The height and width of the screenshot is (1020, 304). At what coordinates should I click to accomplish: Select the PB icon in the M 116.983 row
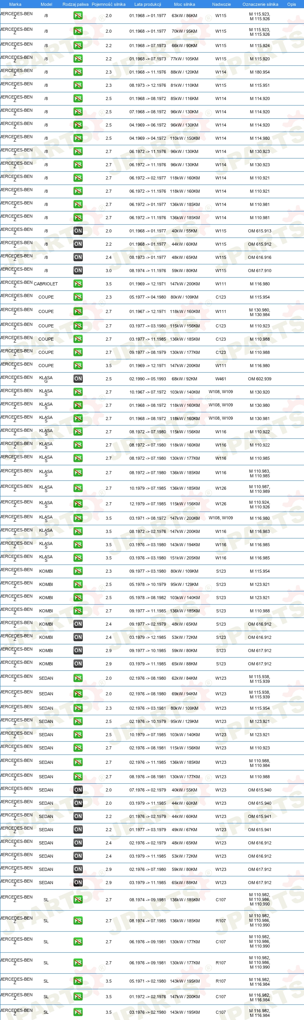(x=78, y=531)
